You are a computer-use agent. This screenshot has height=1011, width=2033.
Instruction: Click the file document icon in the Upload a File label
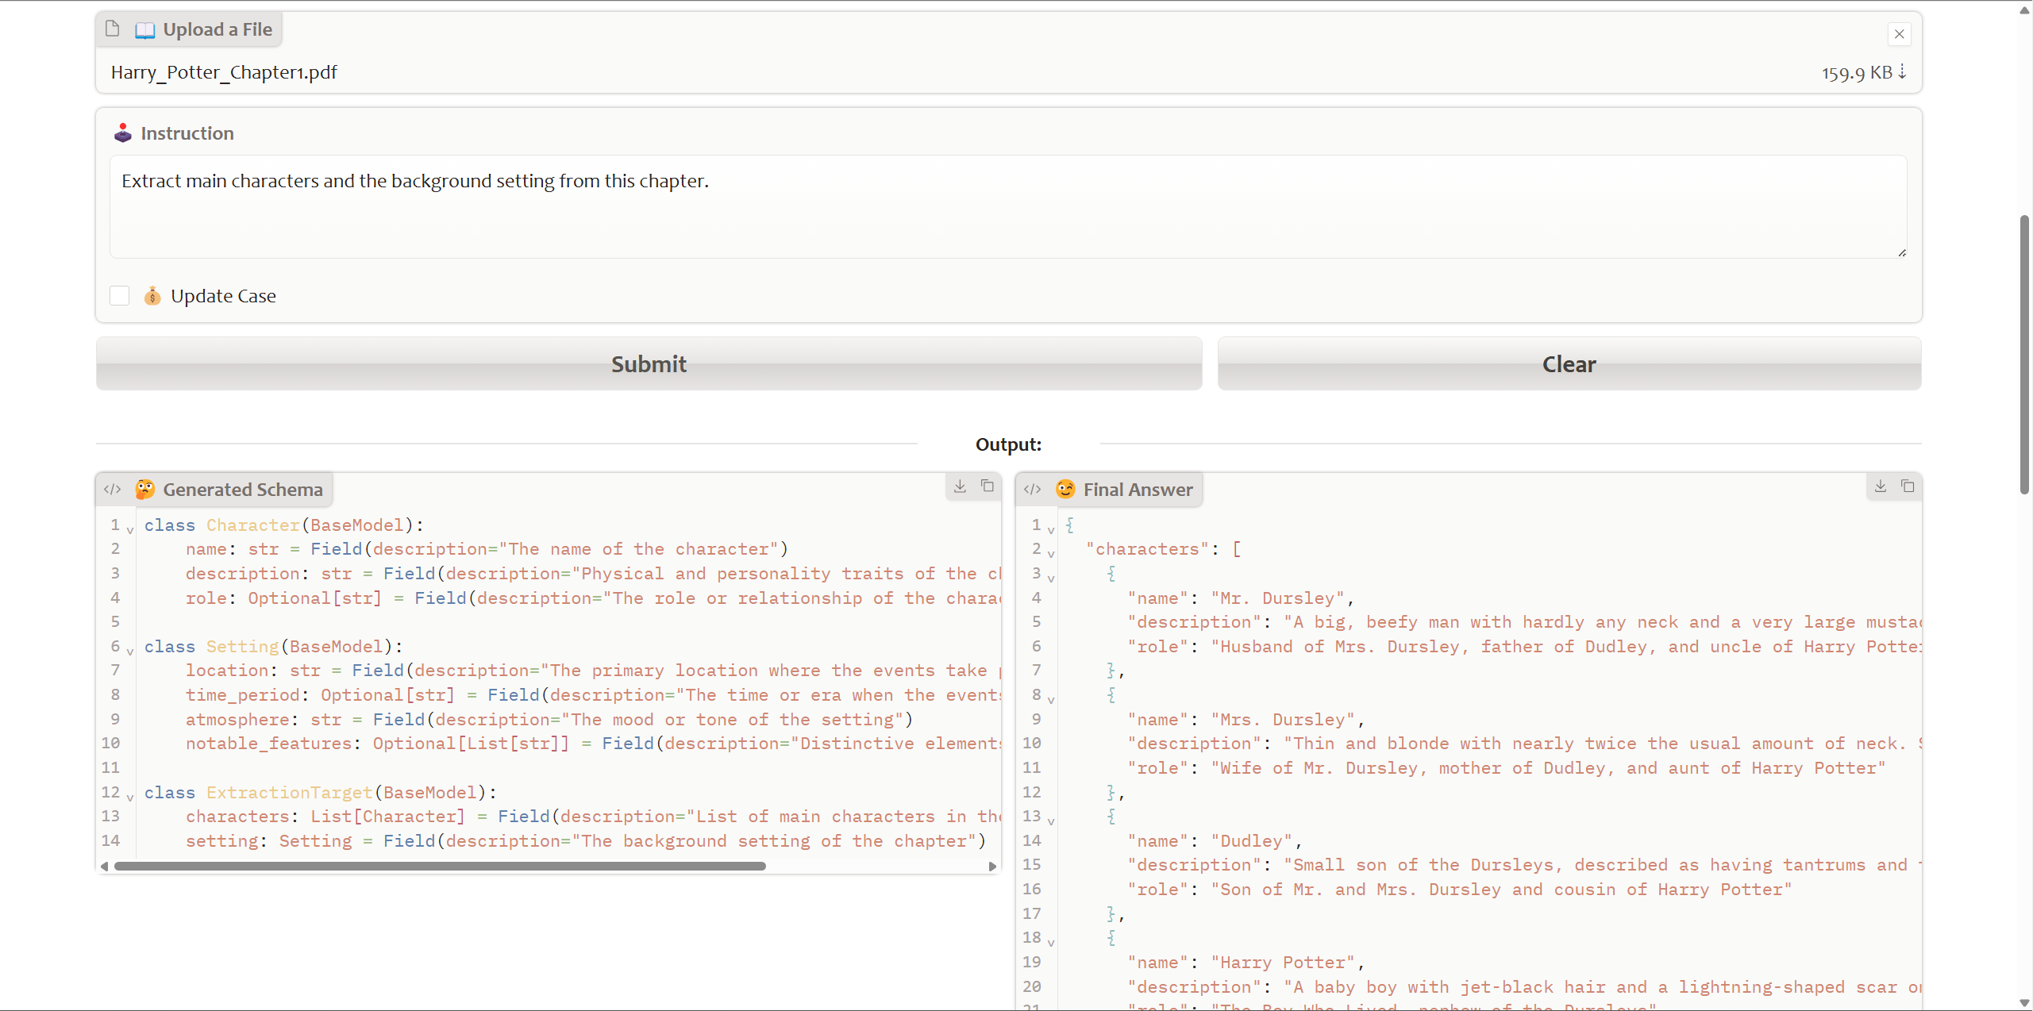coord(113,29)
